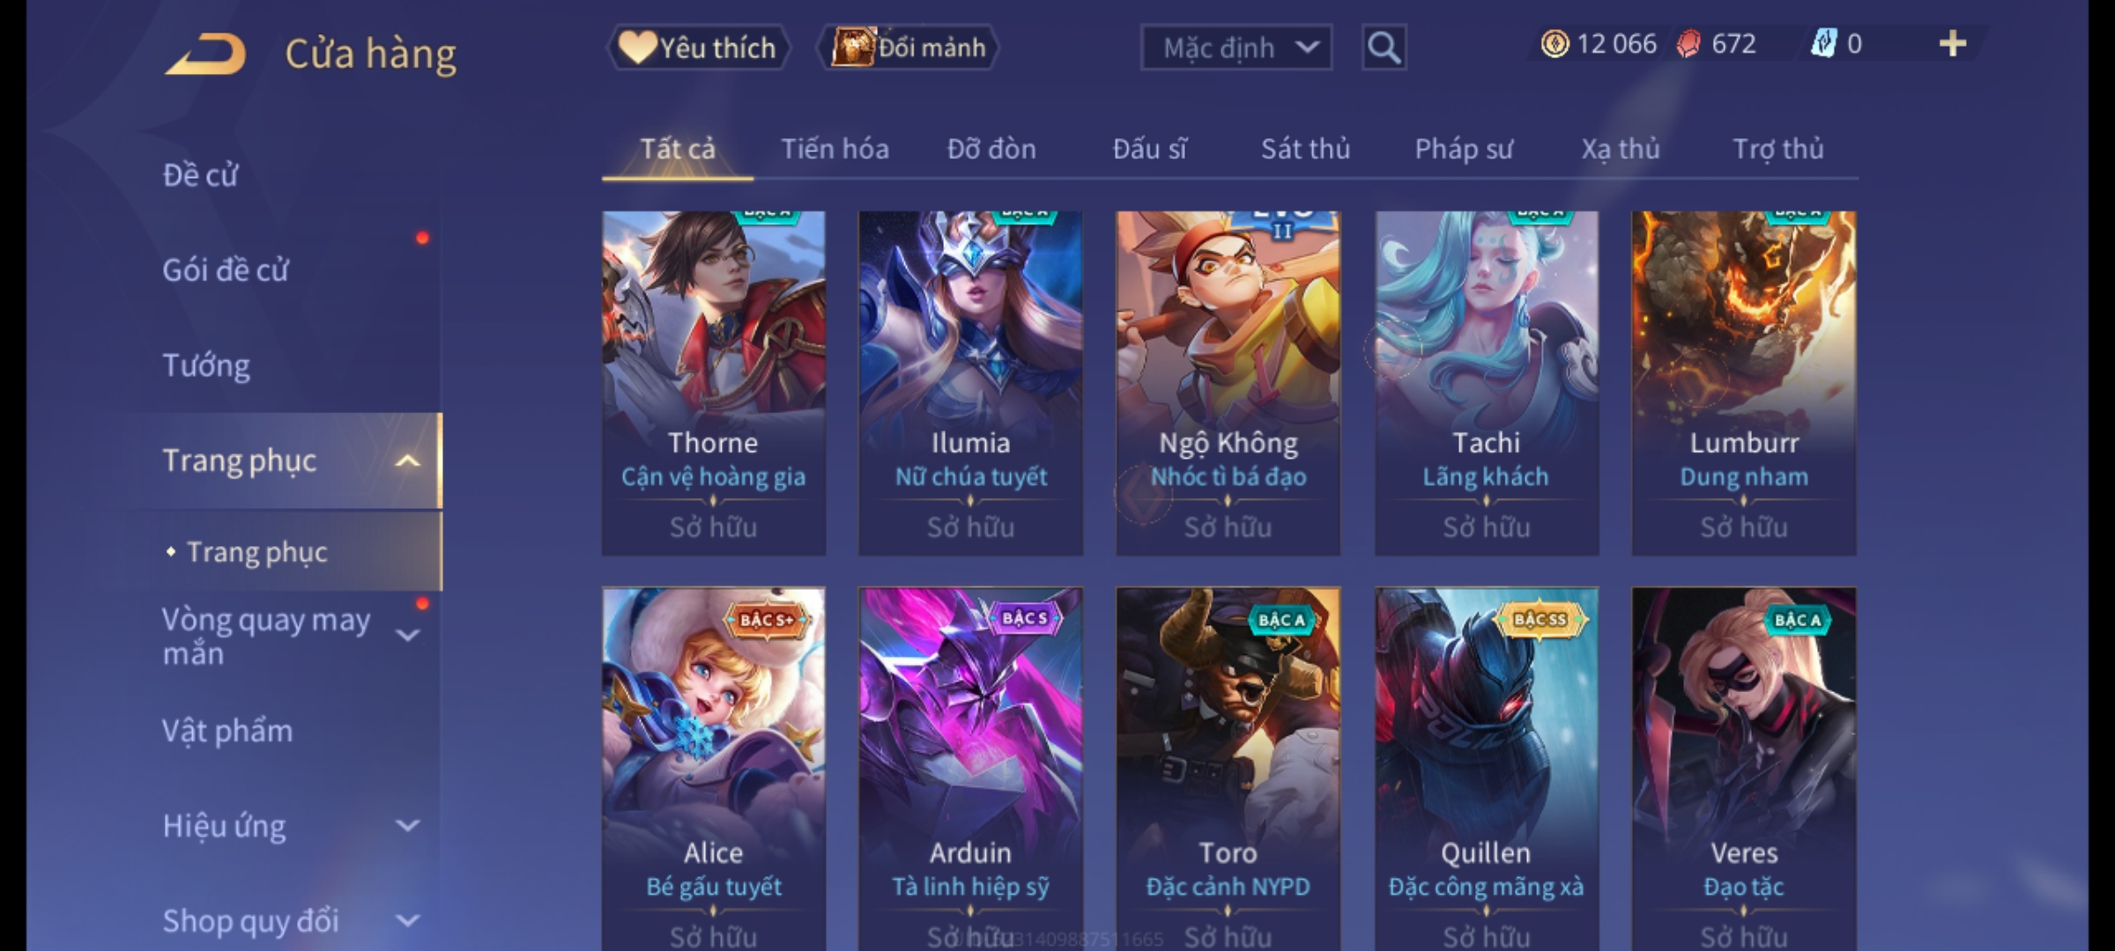Screen dimensions: 2115x951
Task: Switch to the Sát thủ tab
Action: click(x=1305, y=149)
